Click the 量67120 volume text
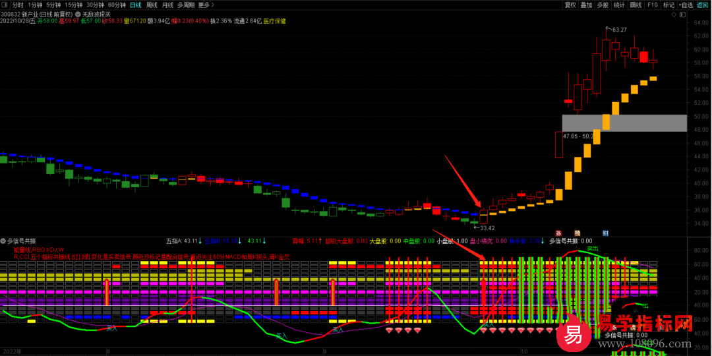Screen dimensions: 712x356 click(x=135, y=21)
